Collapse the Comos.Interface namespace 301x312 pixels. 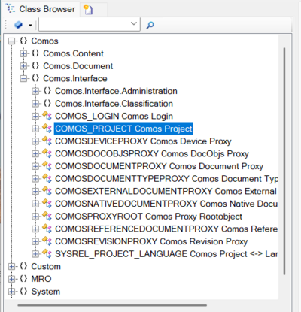pyautogui.click(x=23, y=78)
